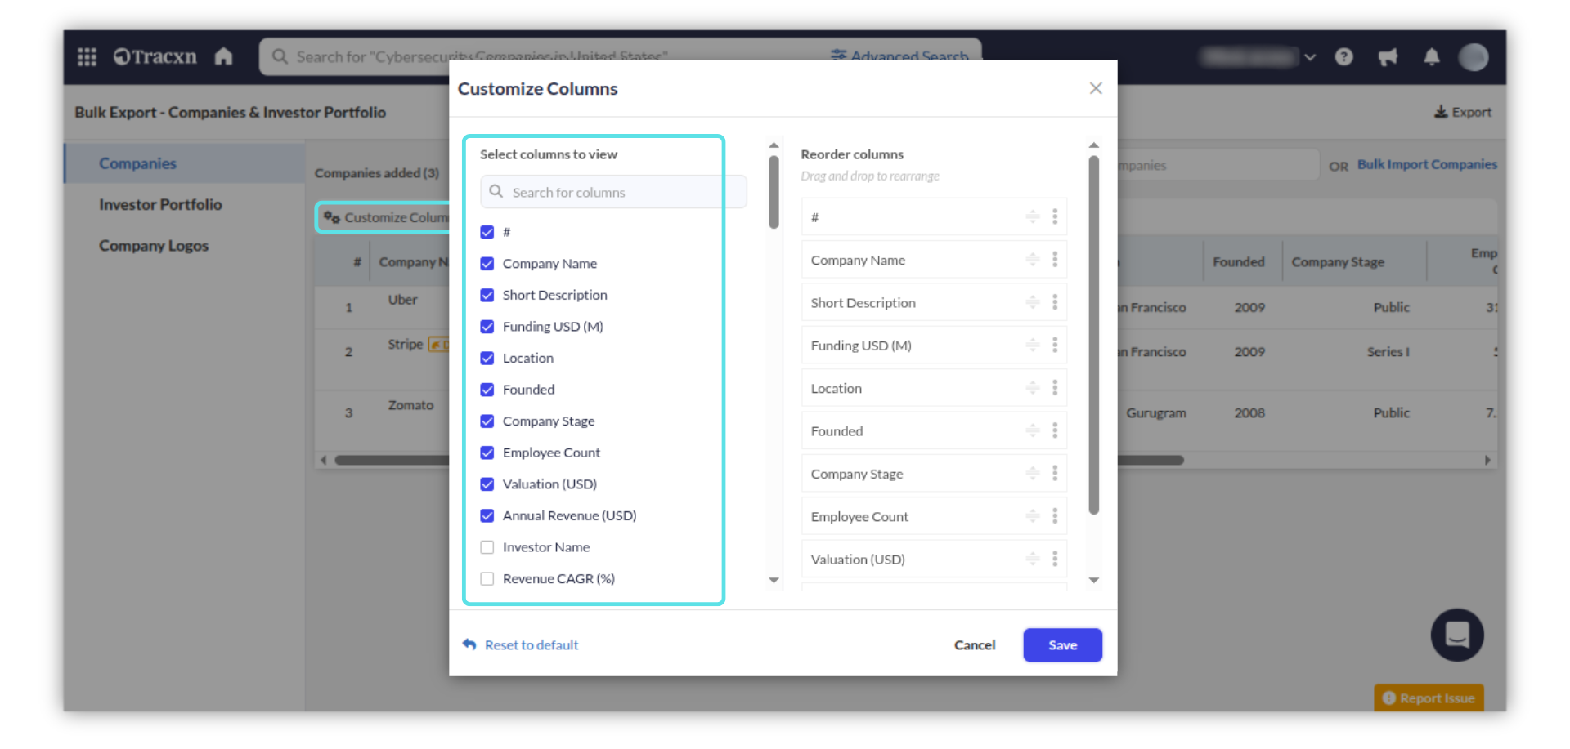Open the announcements megaphone icon
This screenshot has width=1570, height=749.
[1388, 56]
